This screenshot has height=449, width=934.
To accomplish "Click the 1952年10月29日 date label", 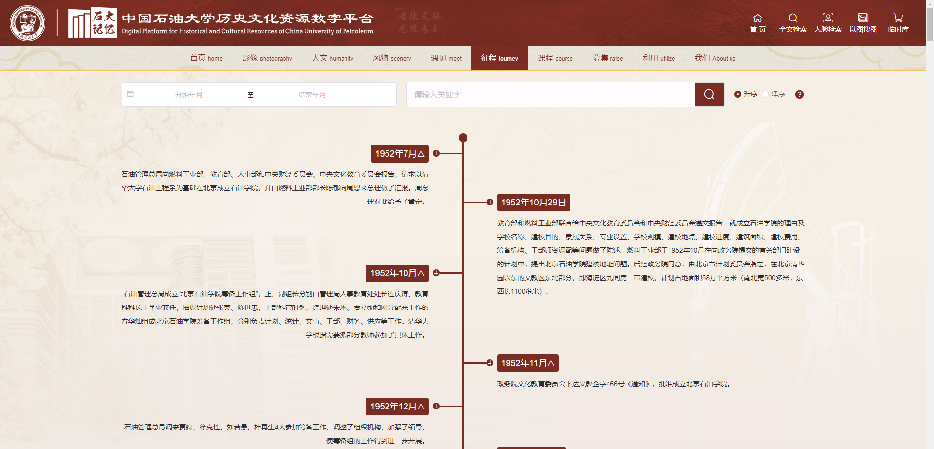I will tap(533, 203).
